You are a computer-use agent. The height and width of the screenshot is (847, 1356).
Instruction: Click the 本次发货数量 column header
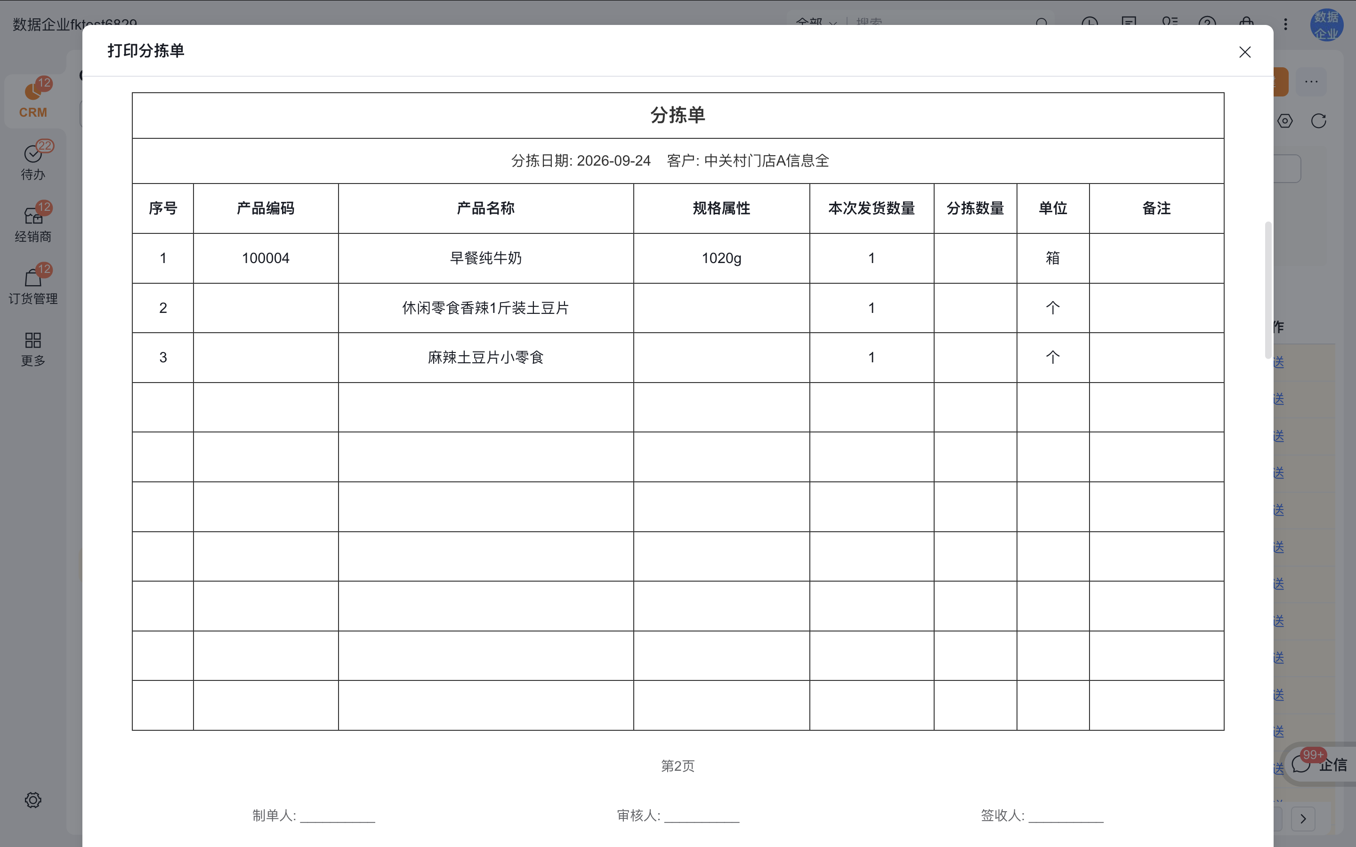tap(872, 208)
